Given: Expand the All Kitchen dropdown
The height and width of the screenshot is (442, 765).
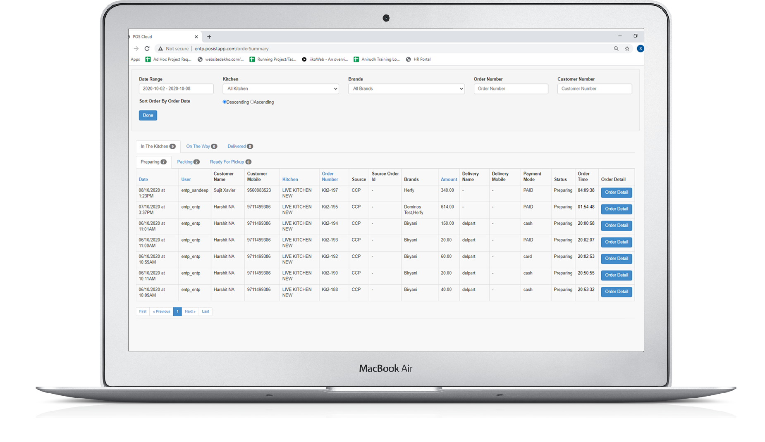Looking at the screenshot, I should [280, 89].
